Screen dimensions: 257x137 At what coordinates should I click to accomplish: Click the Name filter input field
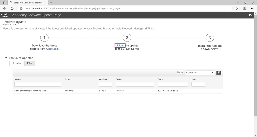pyautogui.click(x=38, y=84)
